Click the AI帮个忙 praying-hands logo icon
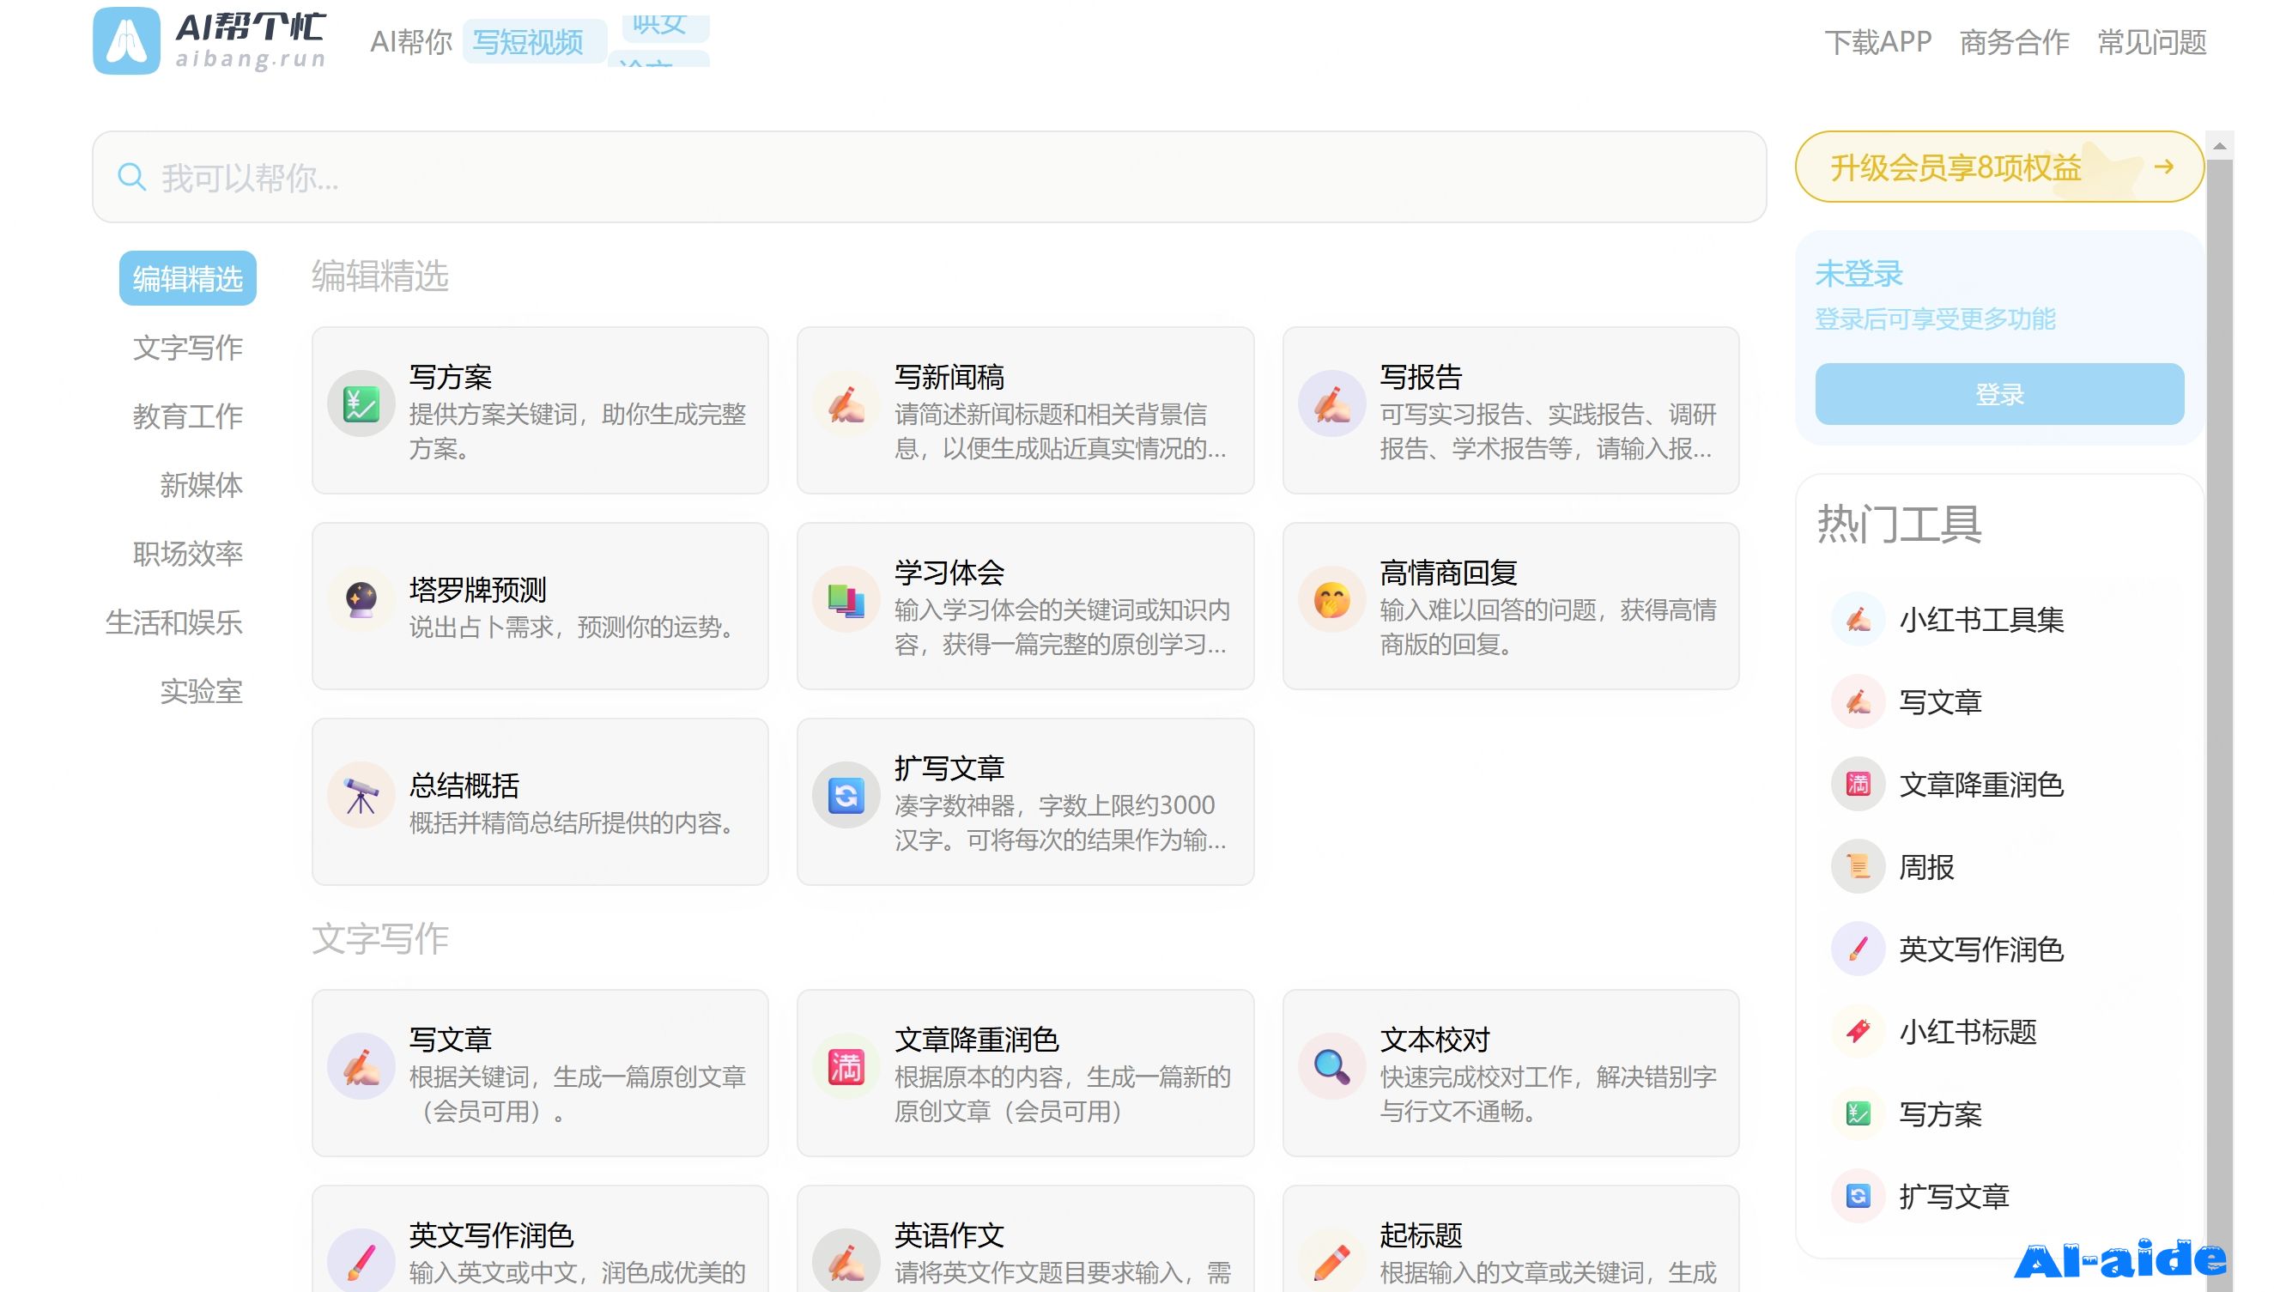The height and width of the screenshot is (1292, 2274). 127,41
